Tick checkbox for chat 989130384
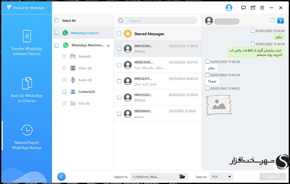Screen dimensions: 290x184 click(x=119, y=48)
